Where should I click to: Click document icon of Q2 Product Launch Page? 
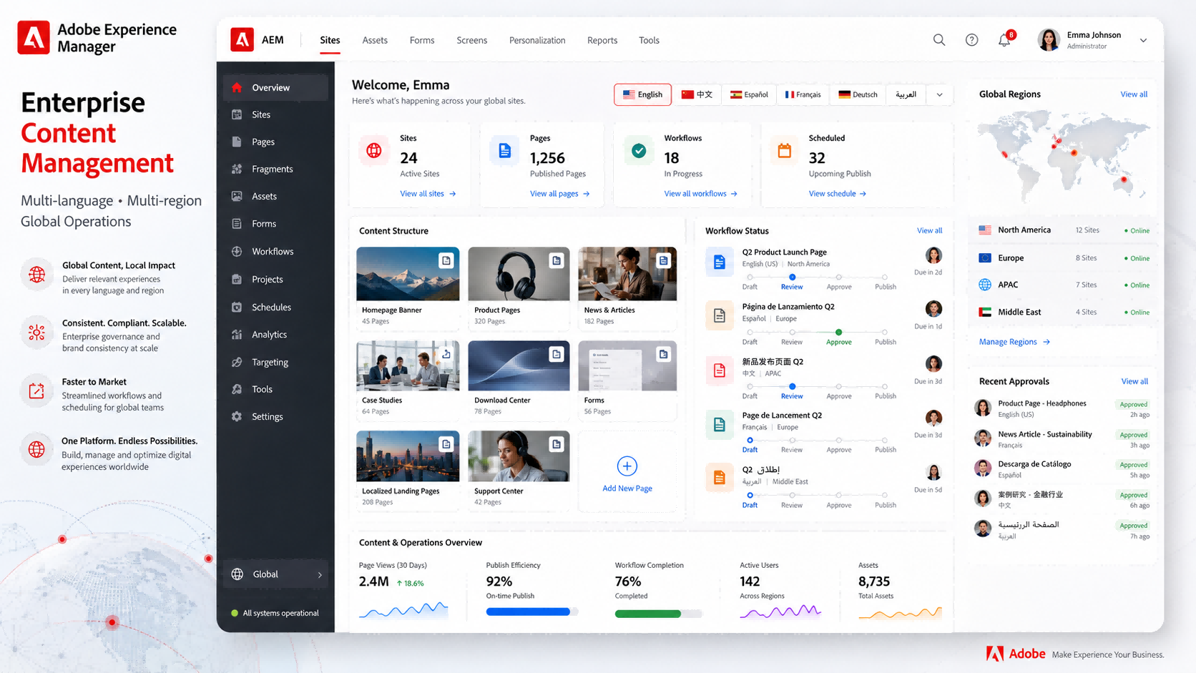pyautogui.click(x=720, y=262)
